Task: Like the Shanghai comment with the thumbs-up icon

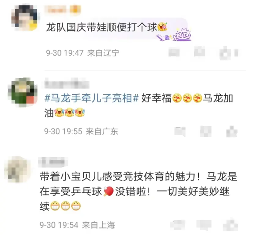Action: tap(231, 225)
